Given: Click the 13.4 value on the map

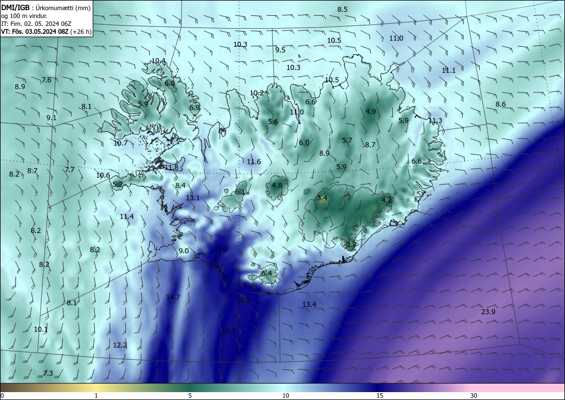Looking at the screenshot, I should (x=309, y=305).
